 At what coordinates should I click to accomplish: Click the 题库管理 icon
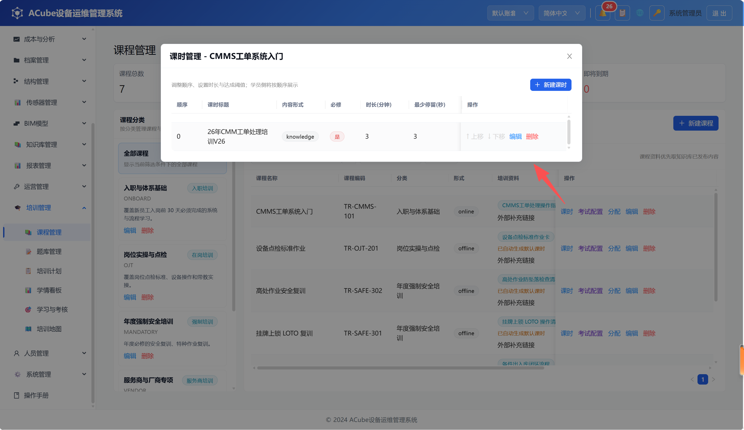click(28, 251)
